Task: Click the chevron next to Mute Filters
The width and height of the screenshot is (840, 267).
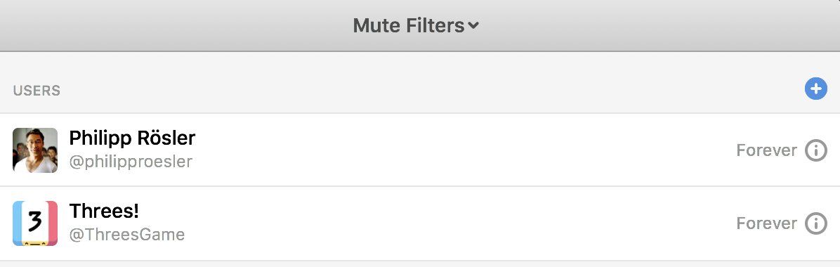Action: tap(473, 26)
